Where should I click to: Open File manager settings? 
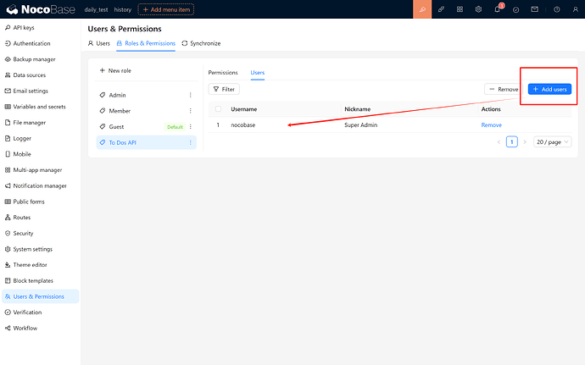(x=41, y=122)
